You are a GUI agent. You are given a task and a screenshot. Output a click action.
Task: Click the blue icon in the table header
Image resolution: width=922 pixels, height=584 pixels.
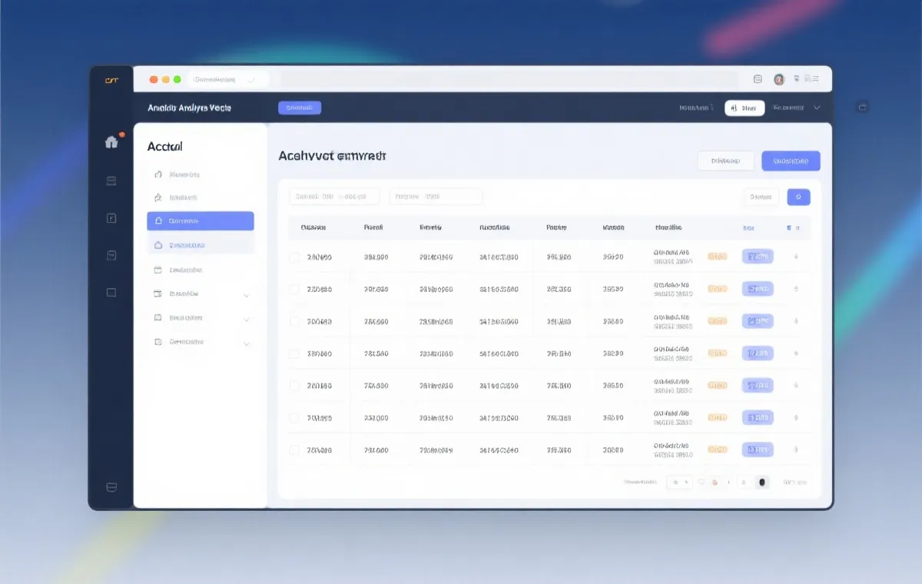pyautogui.click(x=788, y=228)
